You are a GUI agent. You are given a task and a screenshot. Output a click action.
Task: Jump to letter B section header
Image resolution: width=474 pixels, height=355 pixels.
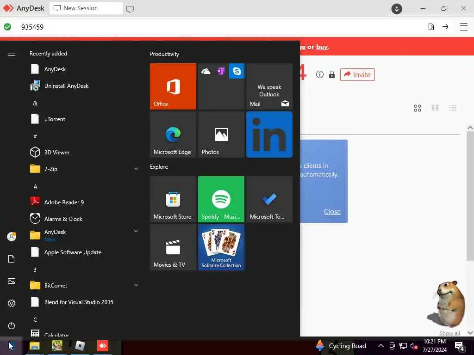[x=35, y=269]
